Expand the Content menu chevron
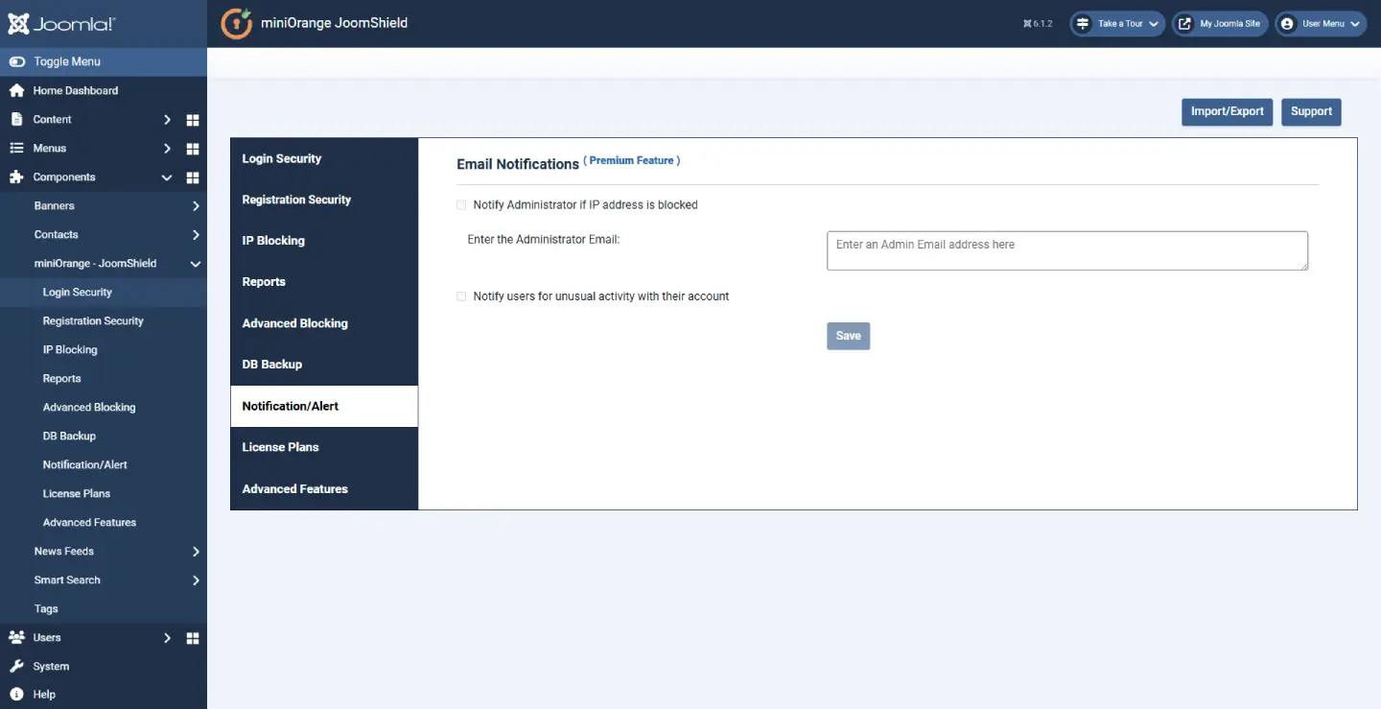Screen dimensions: 1381x709 coord(167,120)
